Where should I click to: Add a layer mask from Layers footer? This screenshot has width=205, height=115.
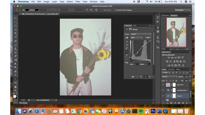point(171,103)
